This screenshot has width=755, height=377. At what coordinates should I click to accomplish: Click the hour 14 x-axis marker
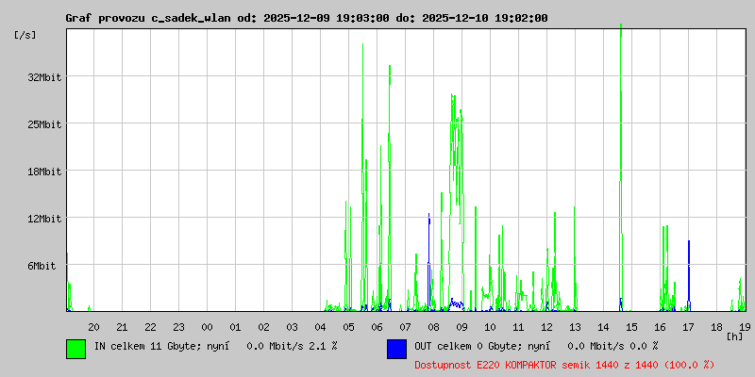[x=603, y=327]
